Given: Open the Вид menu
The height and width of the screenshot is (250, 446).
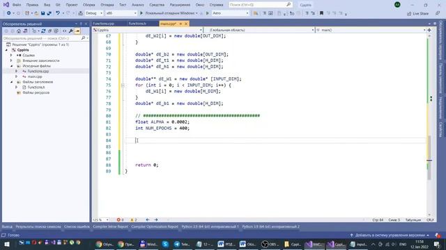Looking at the screenshot, I should coord(47,5).
